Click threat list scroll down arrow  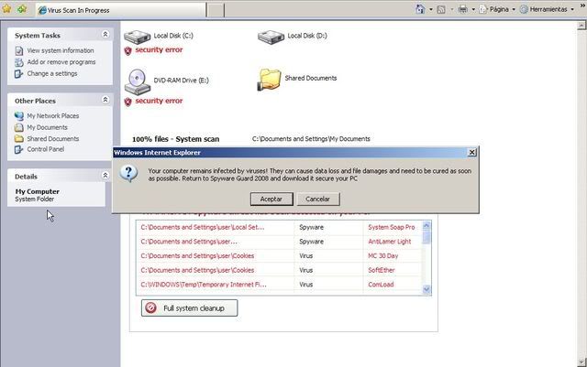(x=426, y=289)
